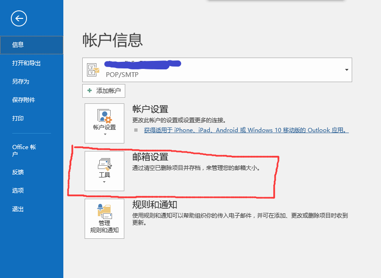Open 帐户设置 via its person-gear icon
Screen dimensions: 381x278
pos(104,116)
